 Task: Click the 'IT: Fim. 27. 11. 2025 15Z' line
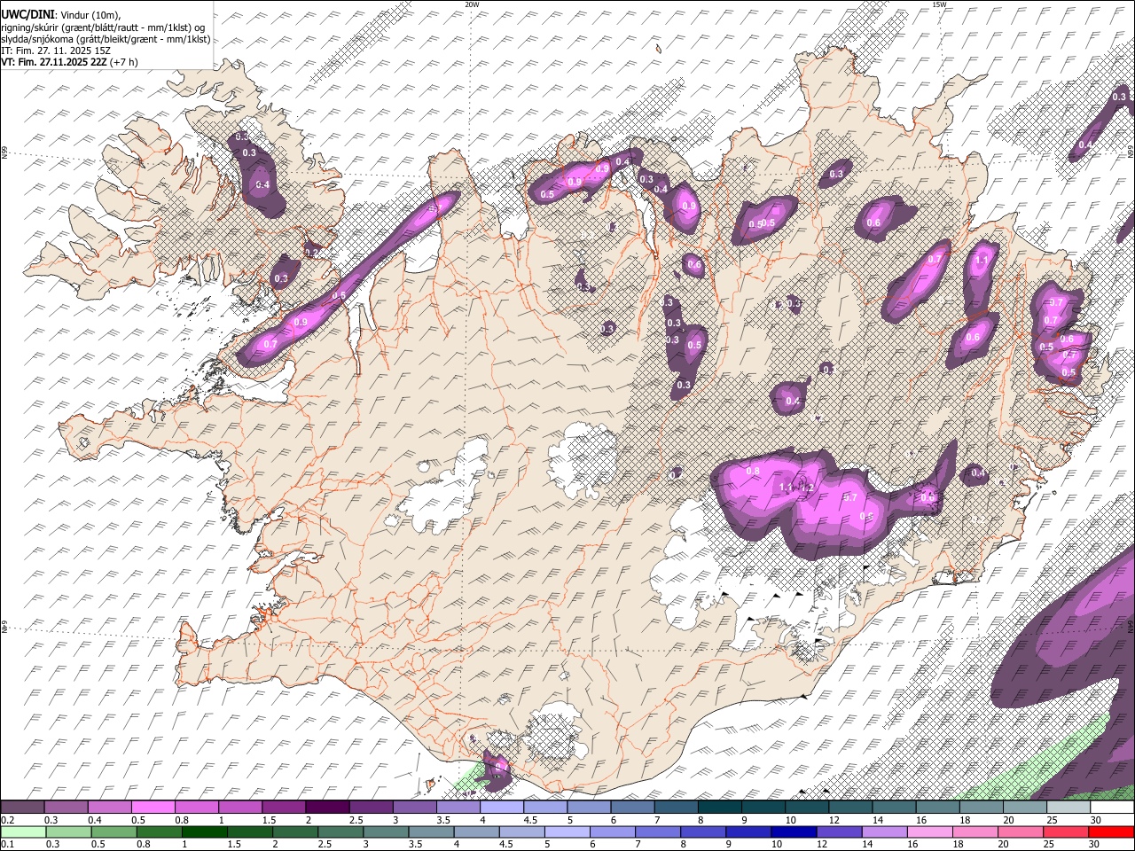(56, 51)
